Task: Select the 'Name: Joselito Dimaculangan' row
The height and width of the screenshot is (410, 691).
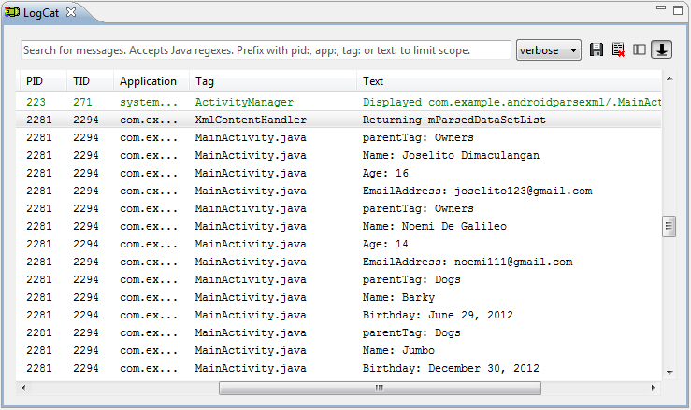Action: pos(338,155)
